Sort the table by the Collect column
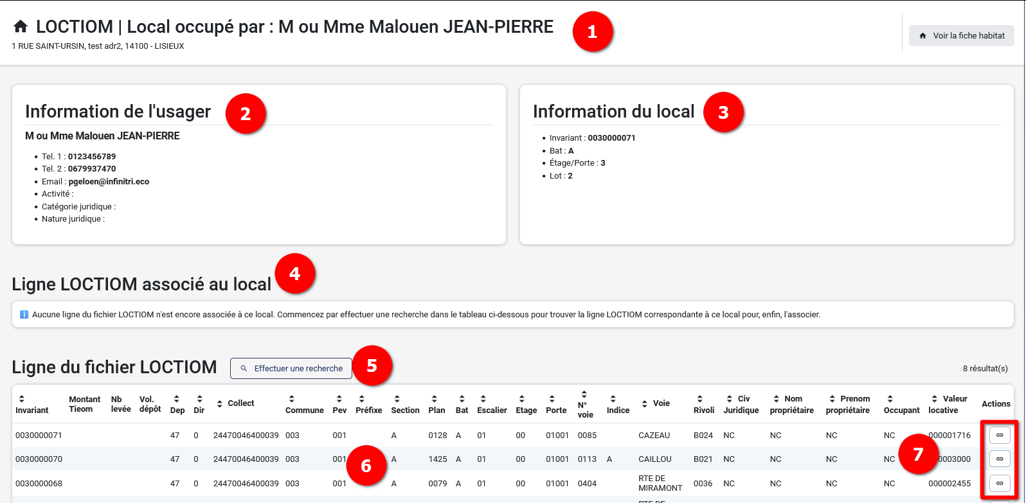Image resolution: width=1026 pixels, height=503 pixels. [x=221, y=403]
